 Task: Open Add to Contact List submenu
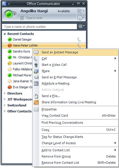75,150
